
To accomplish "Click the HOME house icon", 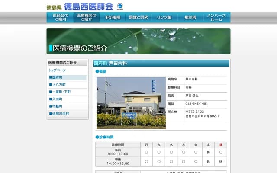I will 120,7.
